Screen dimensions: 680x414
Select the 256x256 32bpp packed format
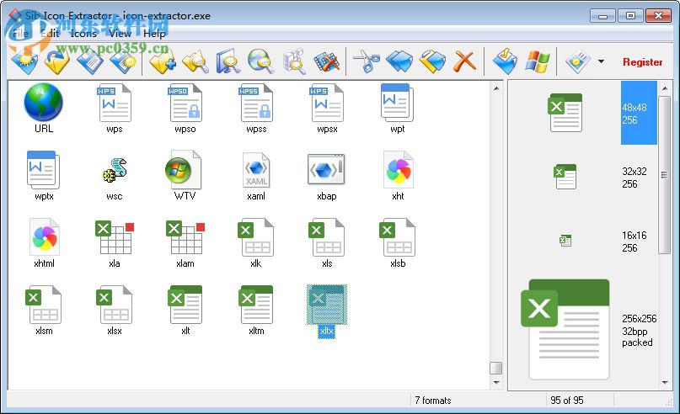pos(639,331)
